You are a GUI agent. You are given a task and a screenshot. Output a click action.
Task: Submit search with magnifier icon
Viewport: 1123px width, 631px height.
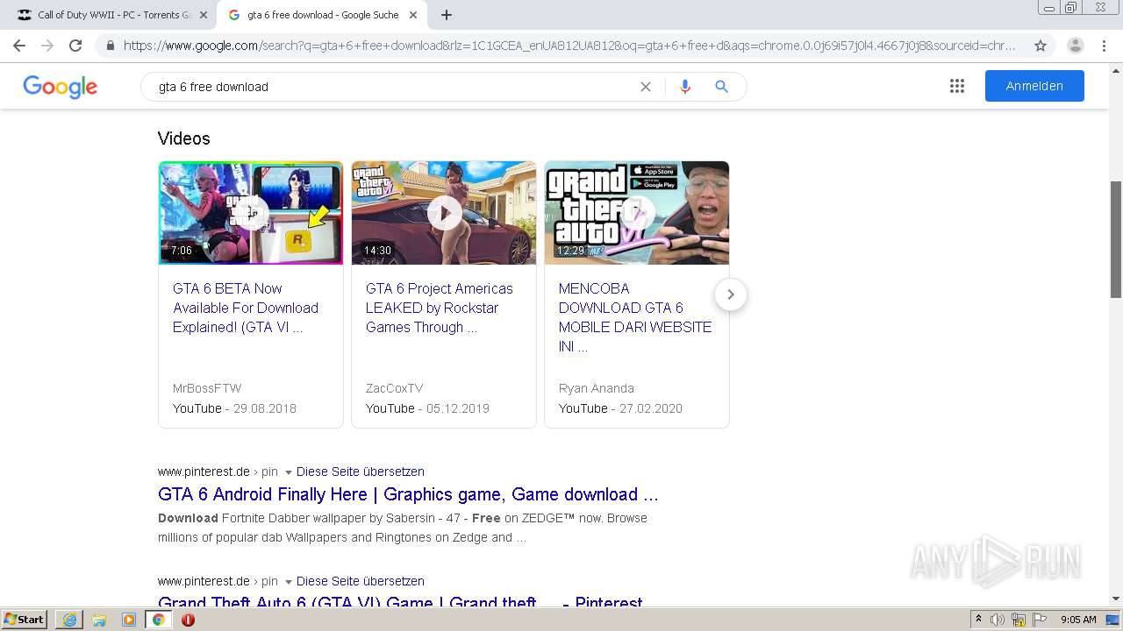coord(721,87)
